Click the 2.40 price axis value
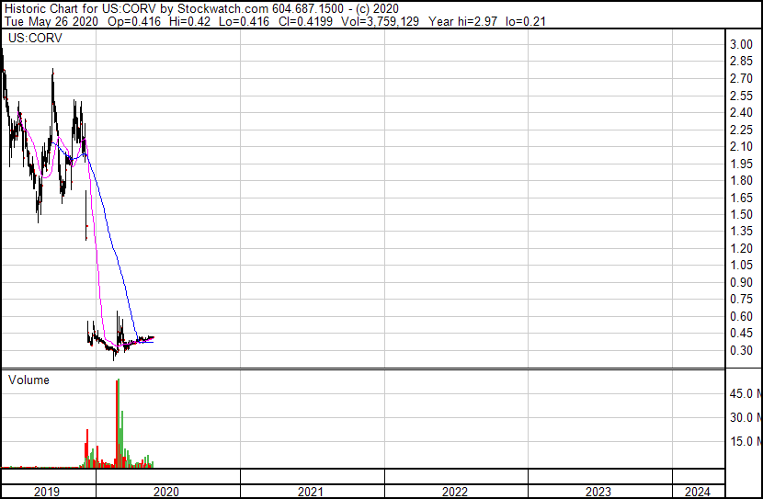The width and height of the screenshot is (763, 499). [x=741, y=112]
